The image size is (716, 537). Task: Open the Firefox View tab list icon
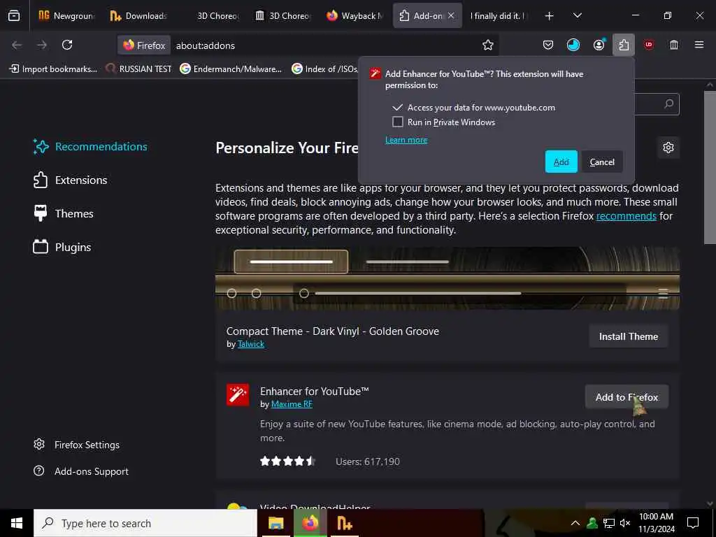click(14, 15)
